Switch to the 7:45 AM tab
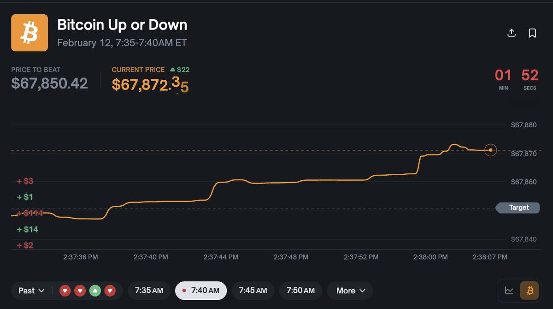This screenshot has height=309, width=553. point(253,291)
